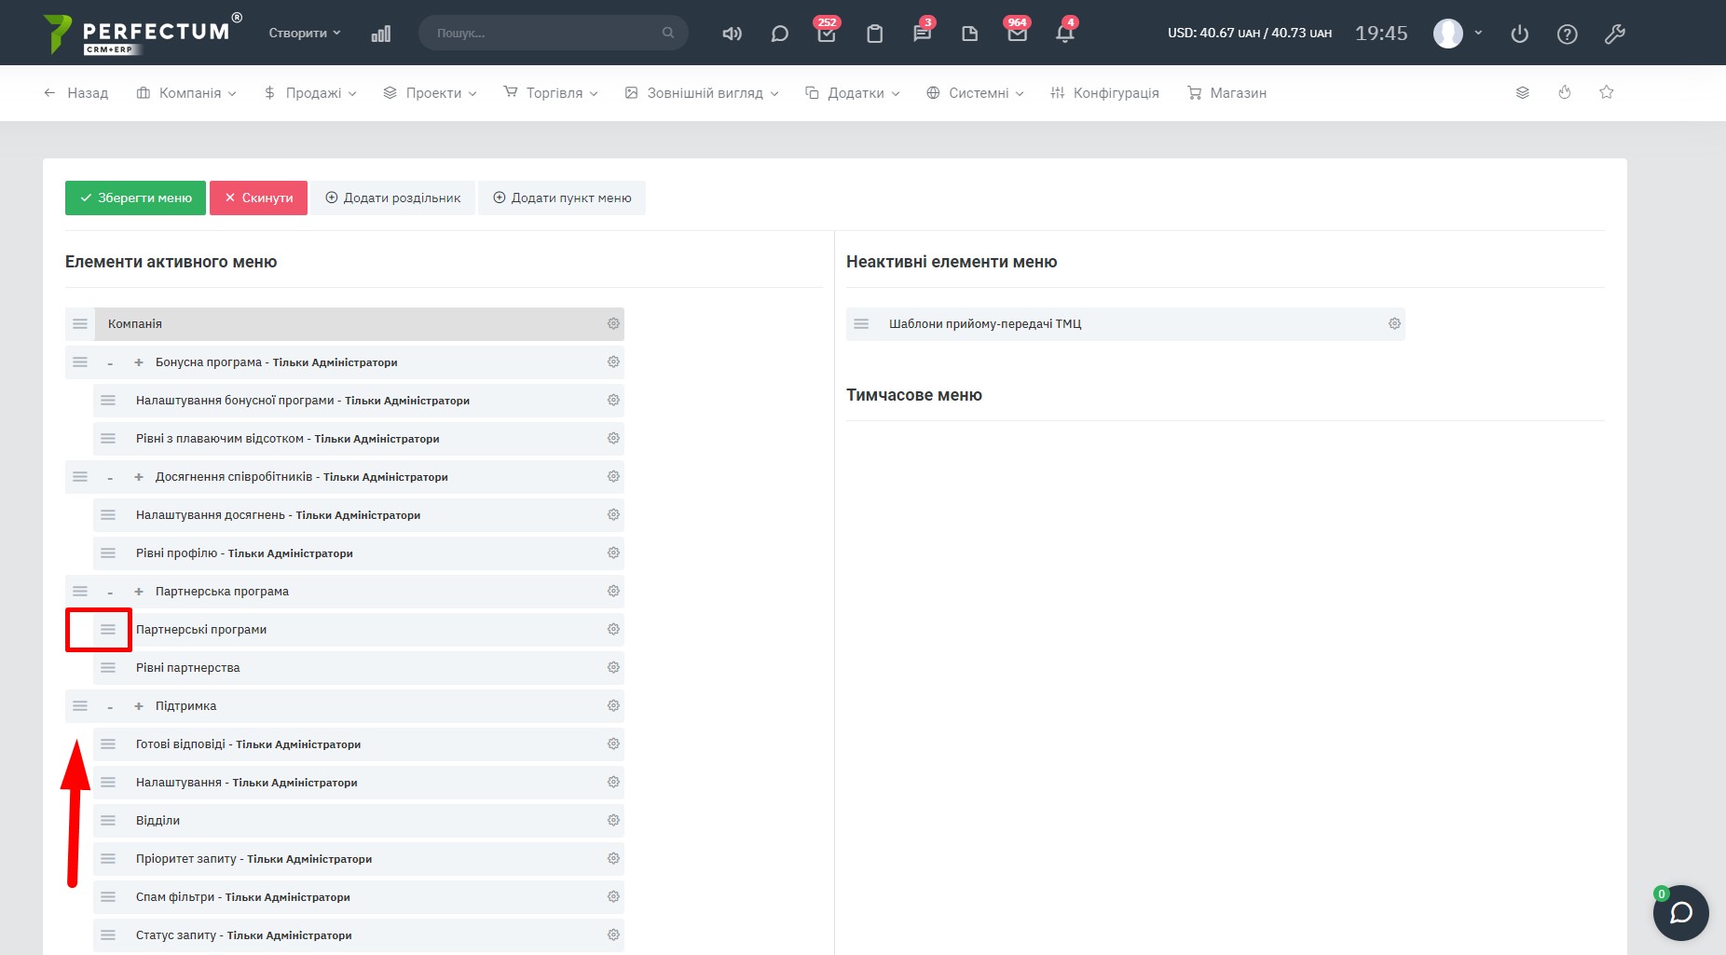Image resolution: width=1726 pixels, height=955 pixels.
Task: Click the statistics bar chart icon
Action: [x=380, y=34]
